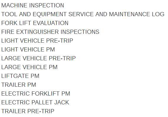Choose LIGHT VEHICLE PRE-TRIP form

pos(37,41)
